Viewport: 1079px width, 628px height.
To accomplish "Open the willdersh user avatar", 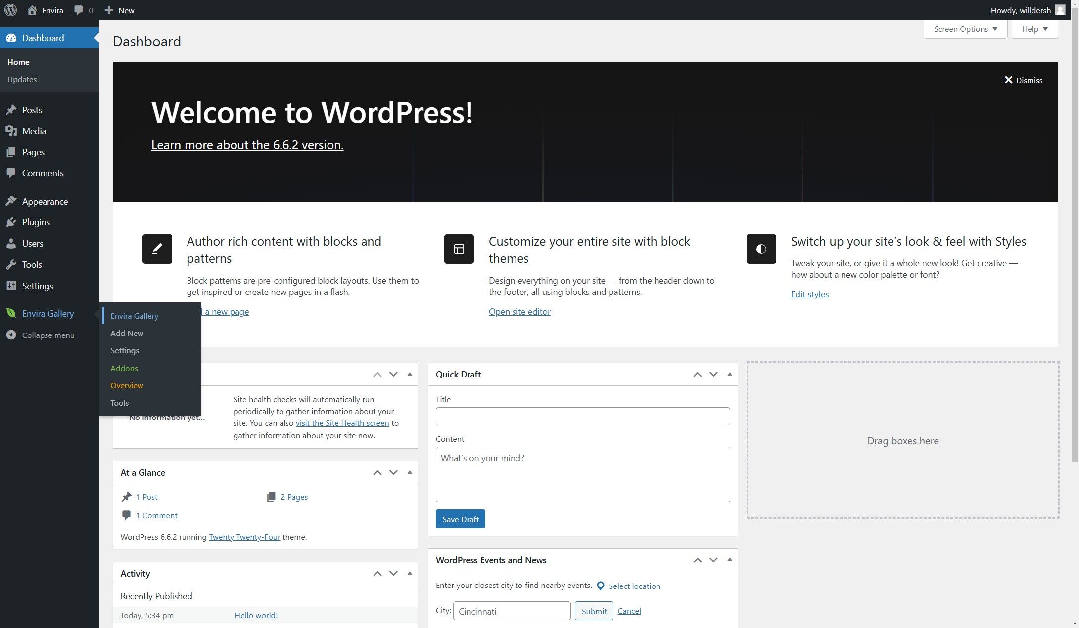I will pos(1060,10).
